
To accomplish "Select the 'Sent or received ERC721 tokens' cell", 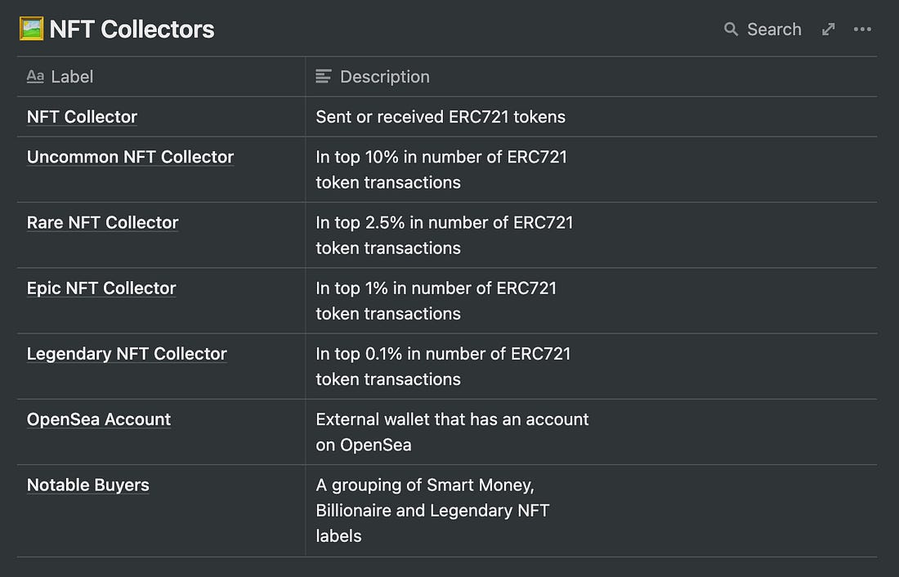I will 591,117.
